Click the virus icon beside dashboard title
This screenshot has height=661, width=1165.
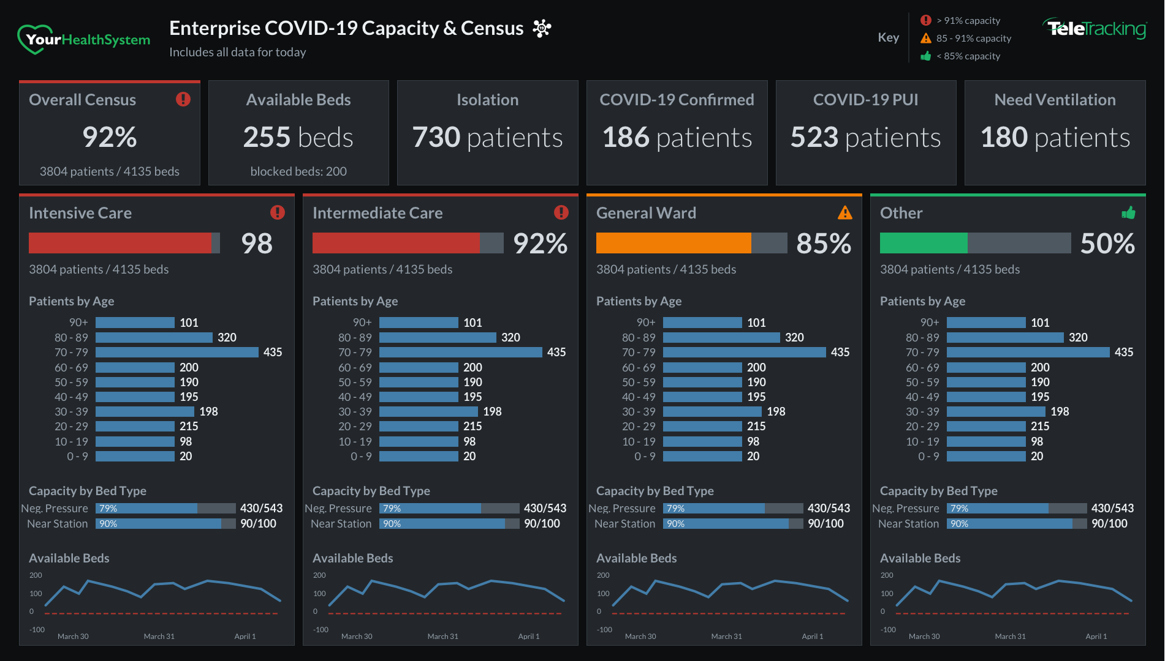coord(542,28)
